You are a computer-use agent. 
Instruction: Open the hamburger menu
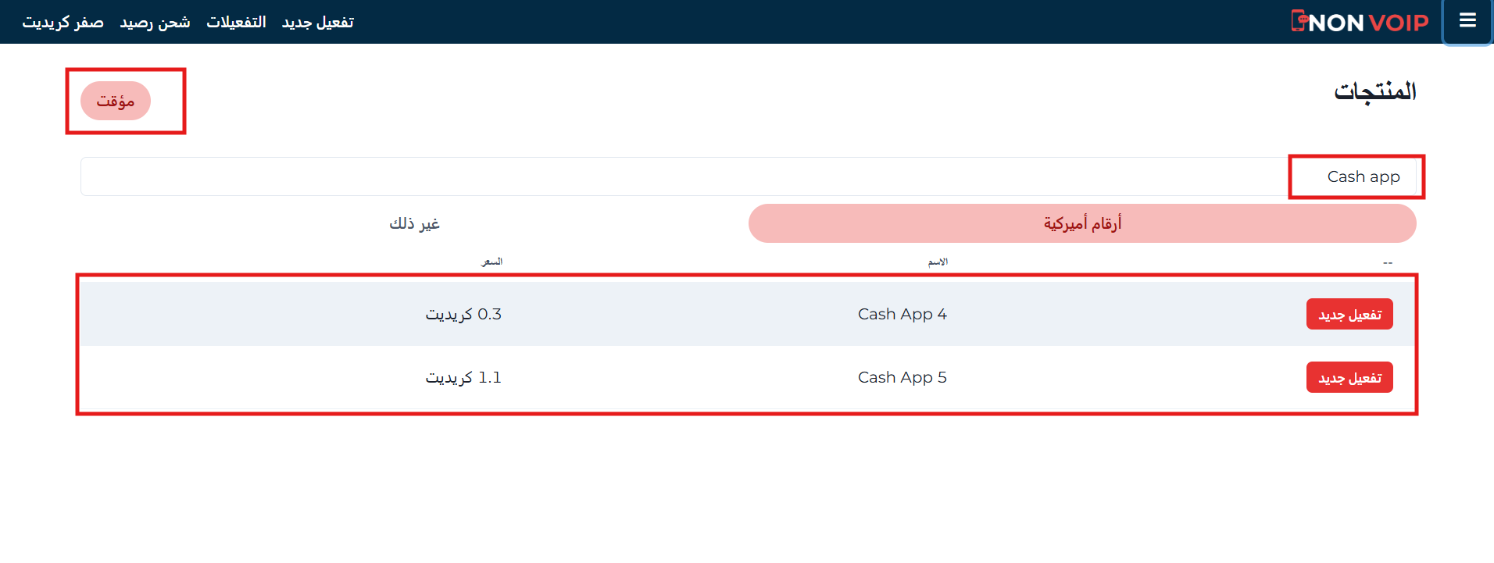point(1467,21)
